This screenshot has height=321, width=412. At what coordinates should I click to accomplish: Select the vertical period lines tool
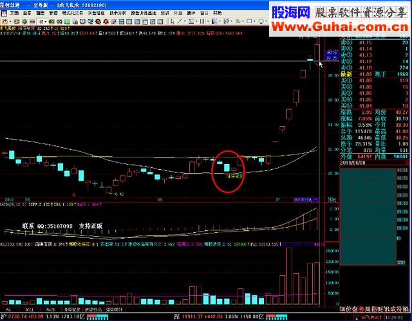(203, 21)
